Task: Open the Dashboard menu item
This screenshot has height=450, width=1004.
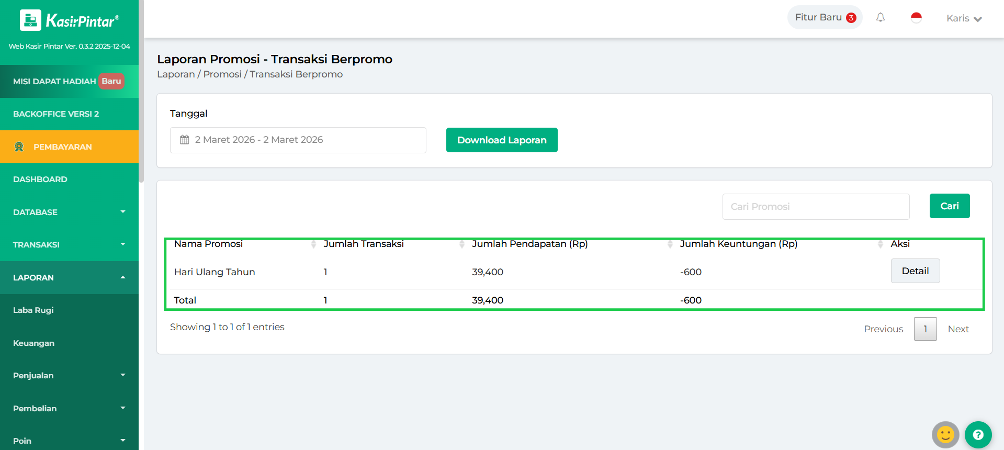Action: tap(40, 179)
